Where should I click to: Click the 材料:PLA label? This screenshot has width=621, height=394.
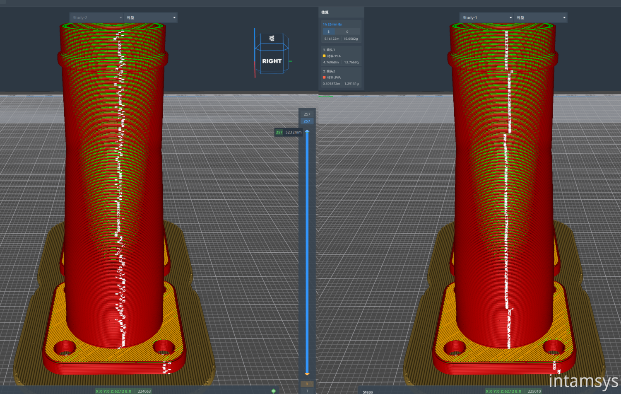[334, 56]
